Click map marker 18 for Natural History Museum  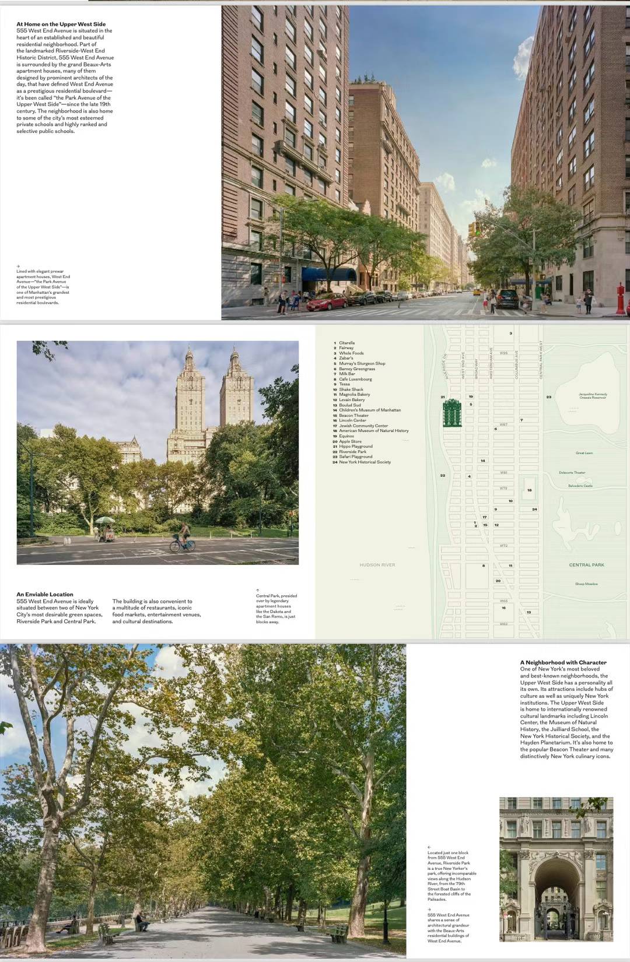[529, 490]
